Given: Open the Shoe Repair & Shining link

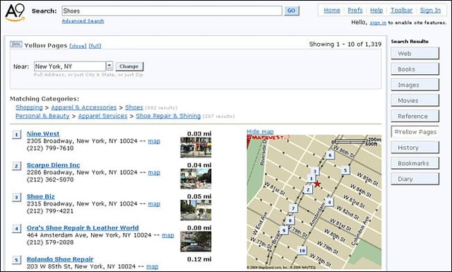Looking at the screenshot, I should click(168, 116).
